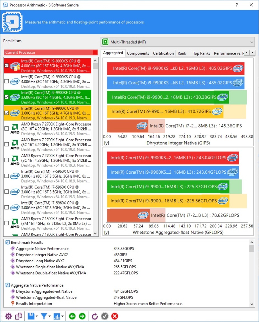259x322 pixels.
Task: Click diamond icon beside Dhrystone Integer Native AVX2
Action: pos(13,255)
